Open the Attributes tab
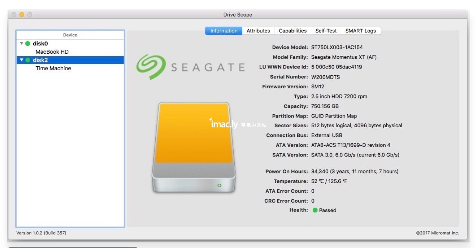The height and width of the screenshot is (248, 476). coord(258,31)
